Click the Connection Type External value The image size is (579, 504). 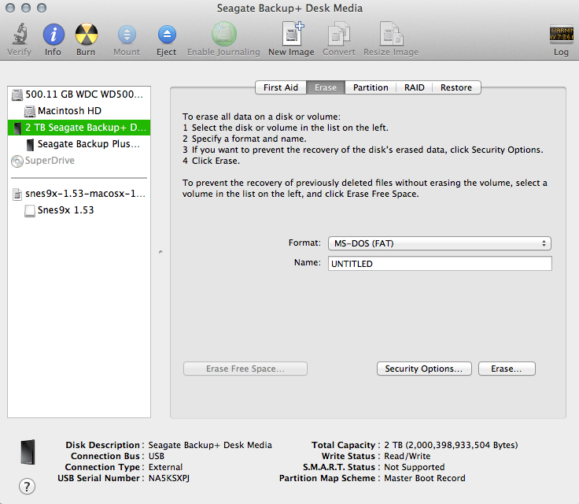click(165, 467)
